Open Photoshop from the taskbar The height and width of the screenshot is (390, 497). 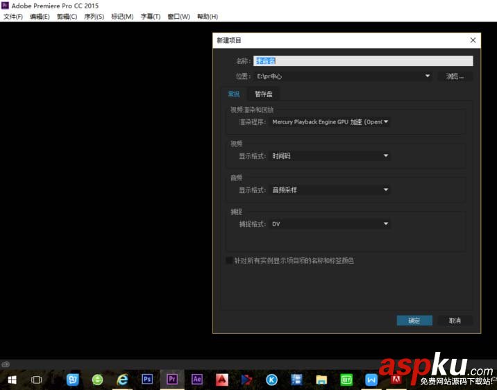[x=147, y=379]
